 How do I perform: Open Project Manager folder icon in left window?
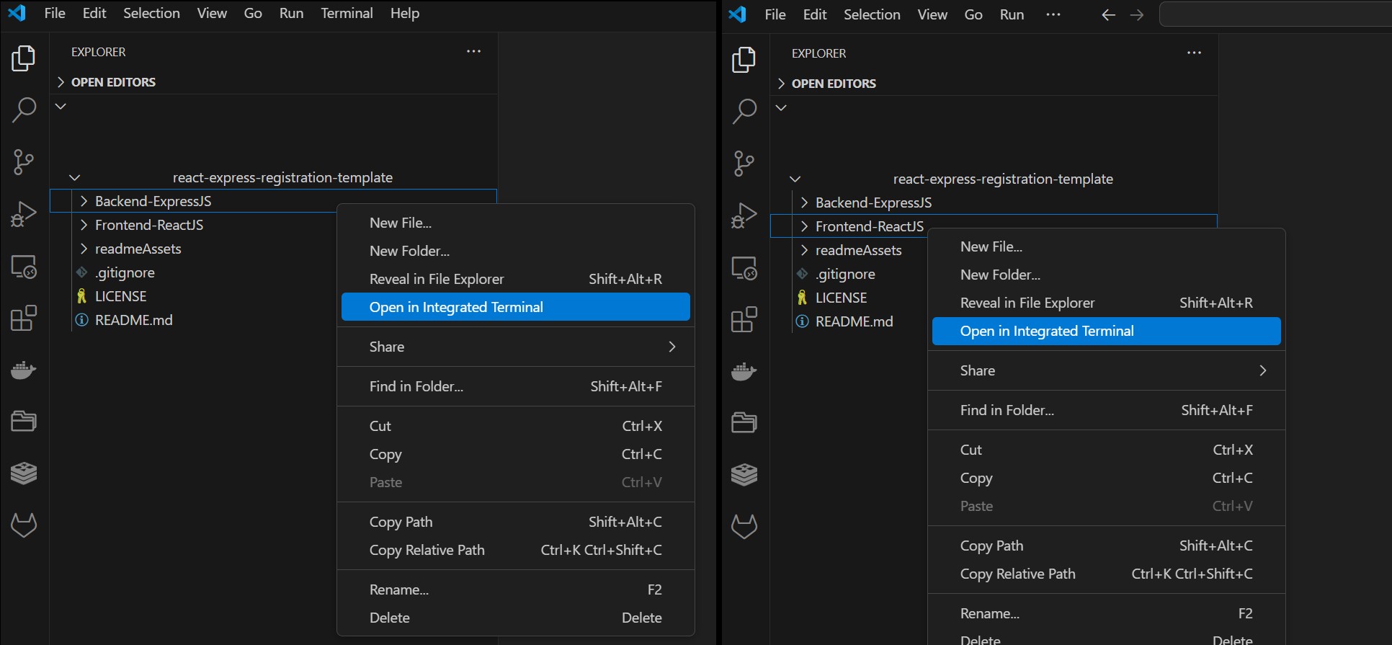[x=24, y=421]
